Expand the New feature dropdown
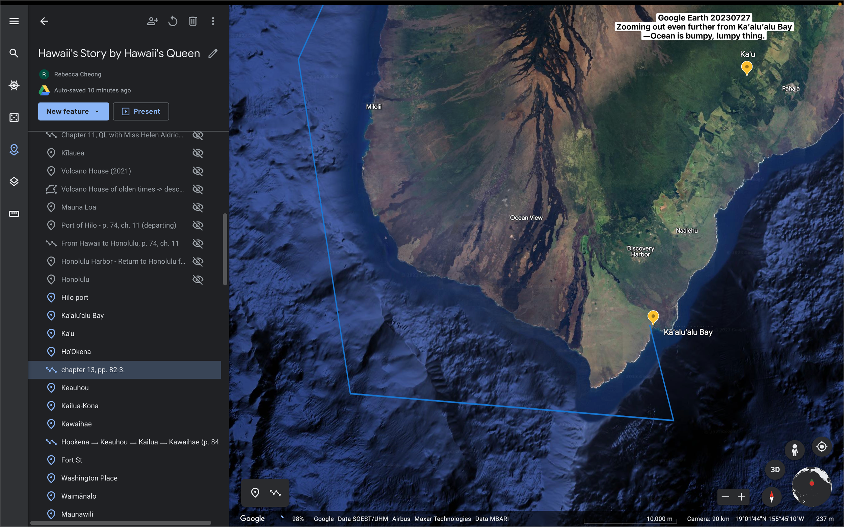Screen dimensions: 844x527 (x=97, y=112)
